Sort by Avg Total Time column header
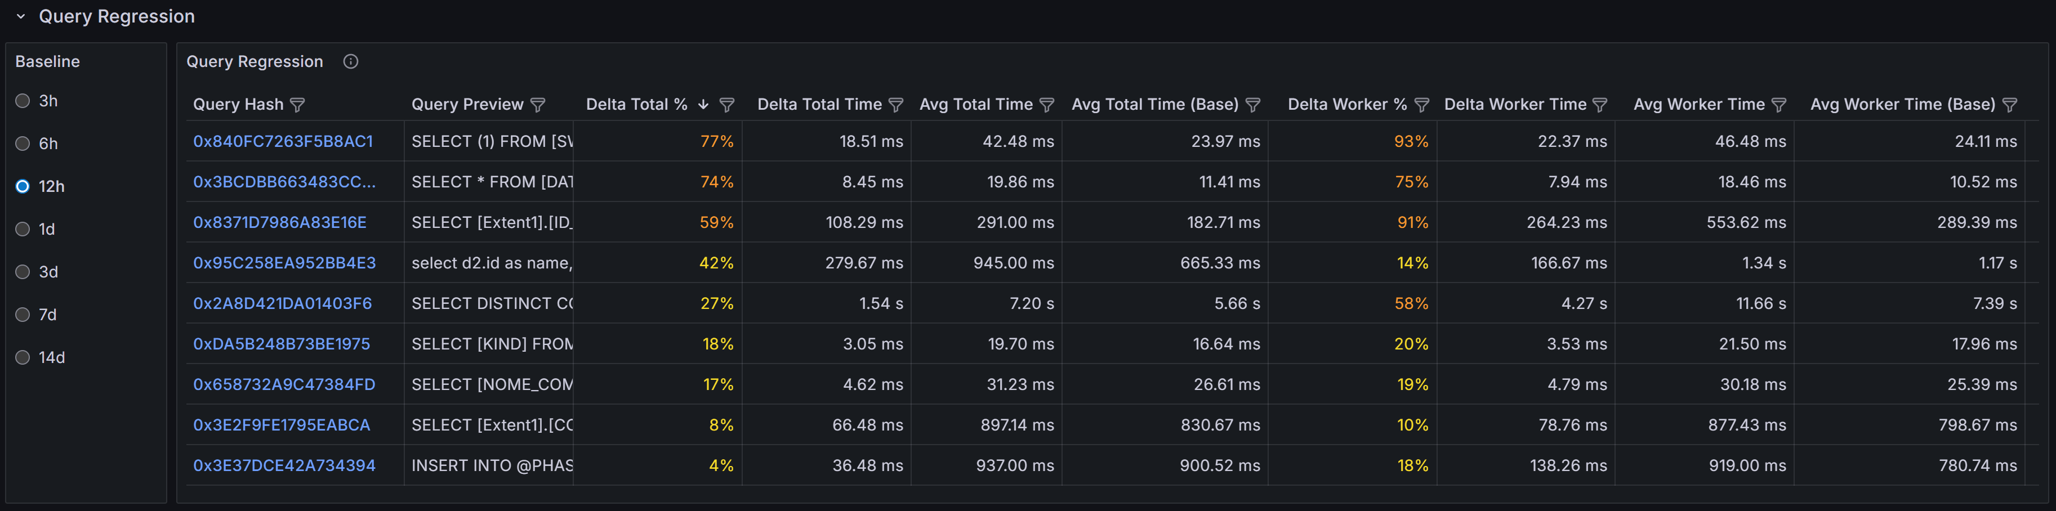The image size is (2056, 511). pos(975,105)
